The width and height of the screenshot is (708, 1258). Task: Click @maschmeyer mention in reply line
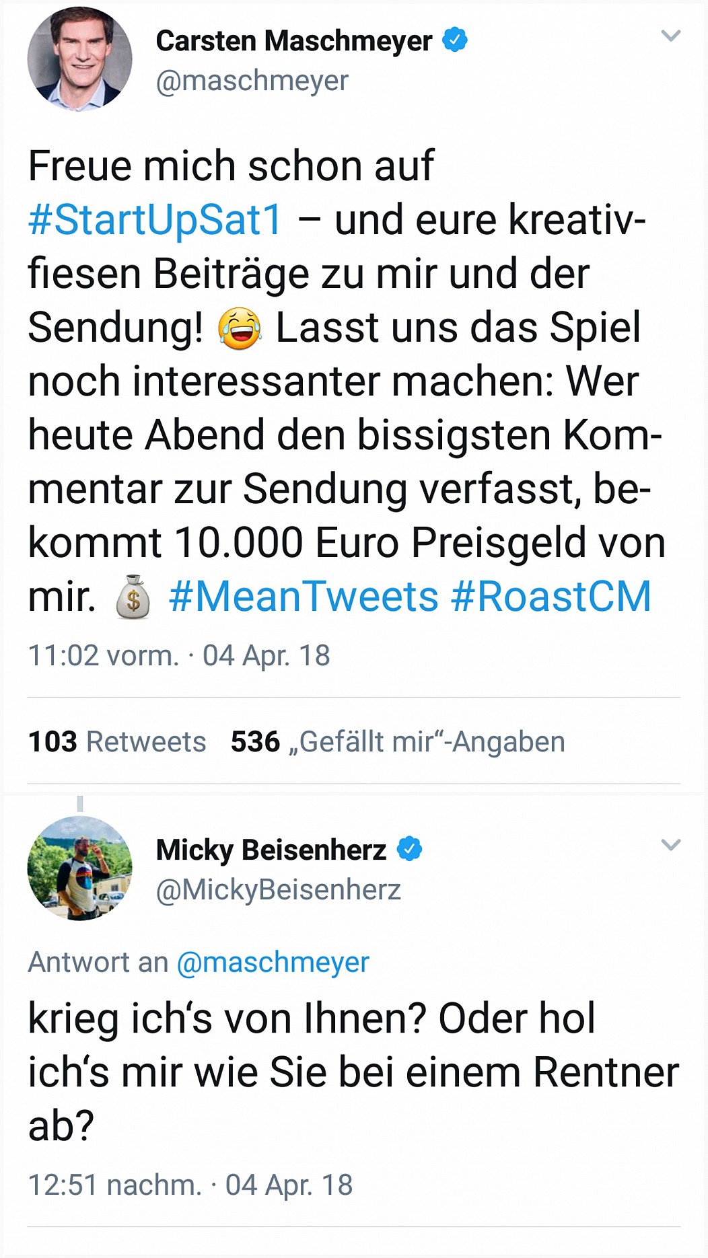[x=273, y=962]
